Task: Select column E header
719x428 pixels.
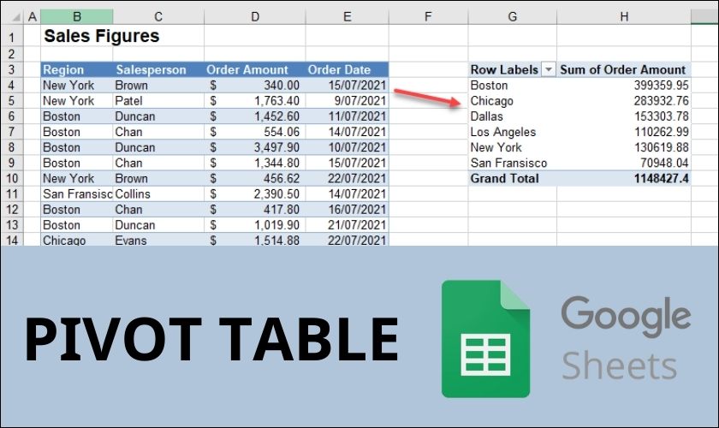Action: (x=348, y=16)
